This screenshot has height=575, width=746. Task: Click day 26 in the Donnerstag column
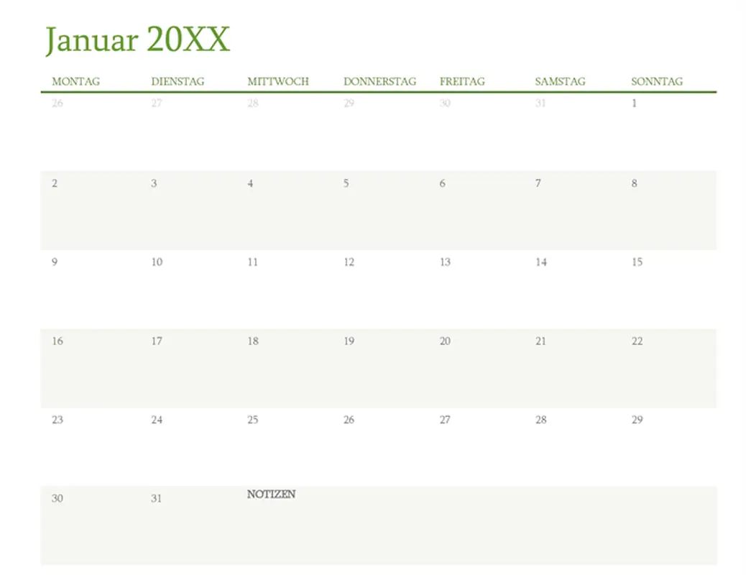tap(349, 420)
